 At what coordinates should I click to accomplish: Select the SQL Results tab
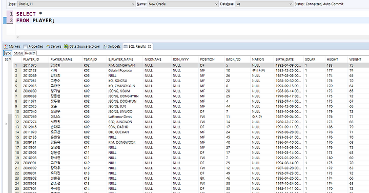click(x=135, y=46)
